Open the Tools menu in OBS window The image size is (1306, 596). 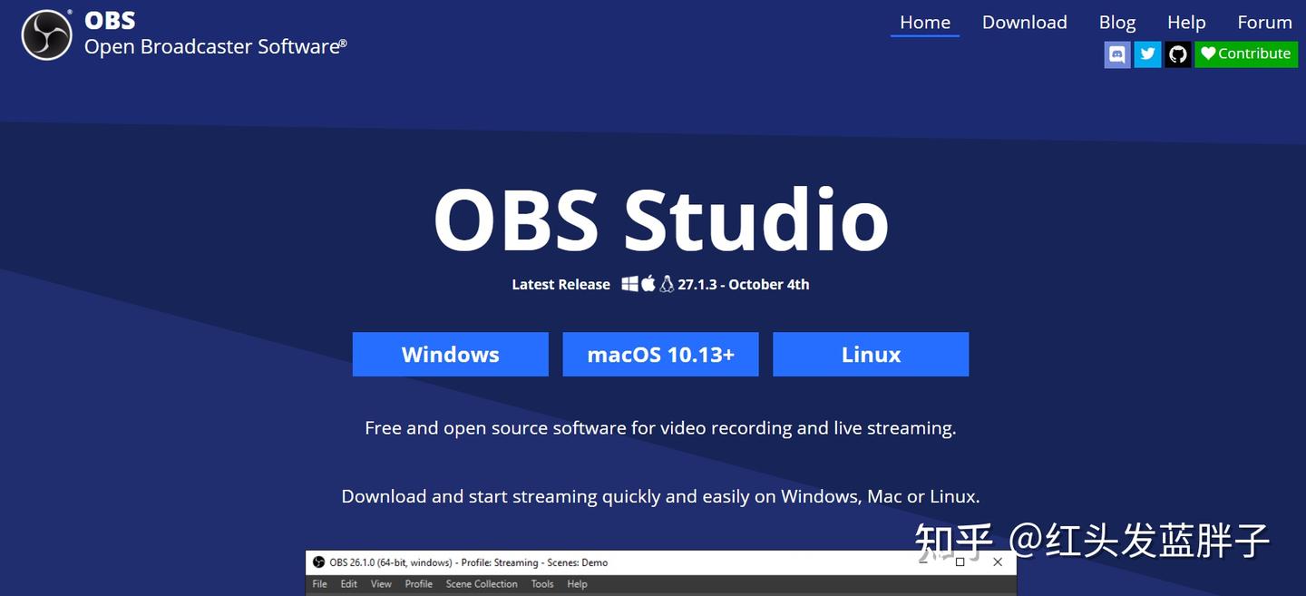[542, 584]
